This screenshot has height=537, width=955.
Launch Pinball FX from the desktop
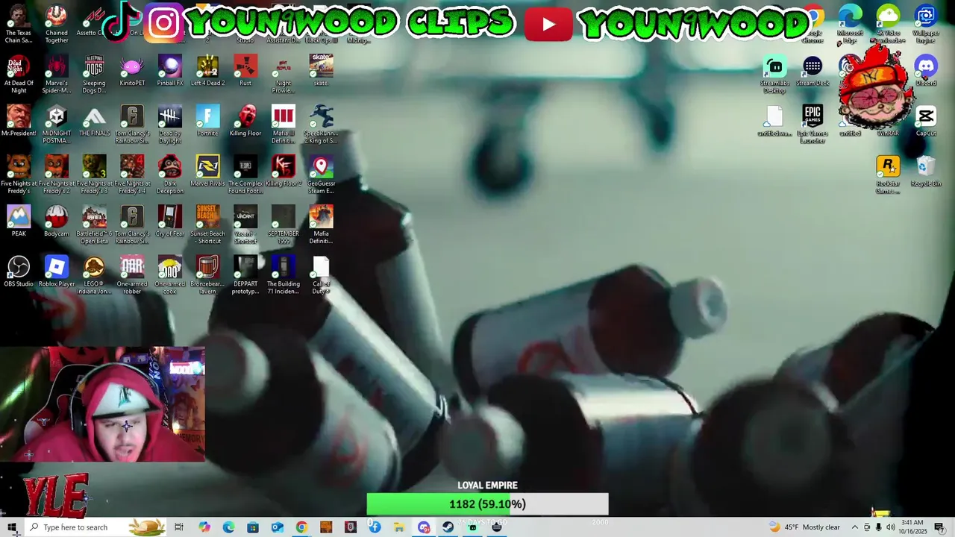pyautogui.click(x=170, y=71)
